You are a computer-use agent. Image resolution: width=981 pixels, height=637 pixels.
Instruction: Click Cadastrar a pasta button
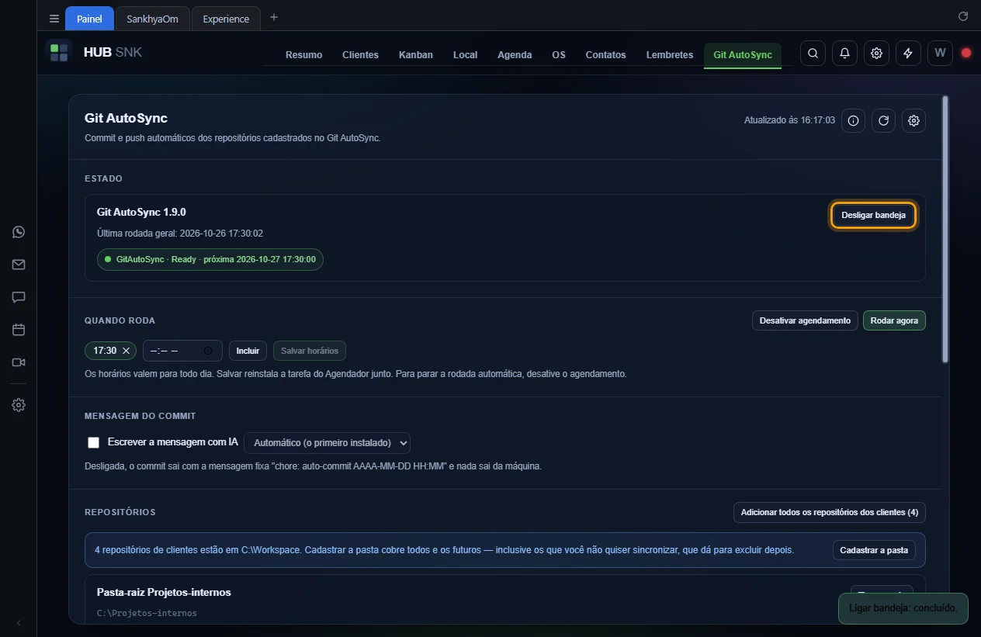pos(874,550)
